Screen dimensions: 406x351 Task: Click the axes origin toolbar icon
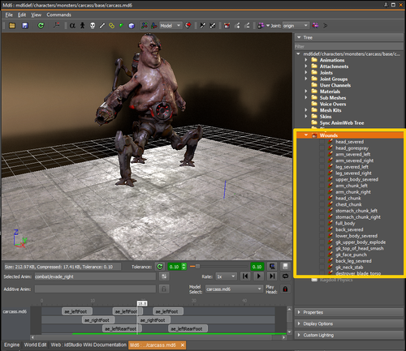click(x=56, y=25)
